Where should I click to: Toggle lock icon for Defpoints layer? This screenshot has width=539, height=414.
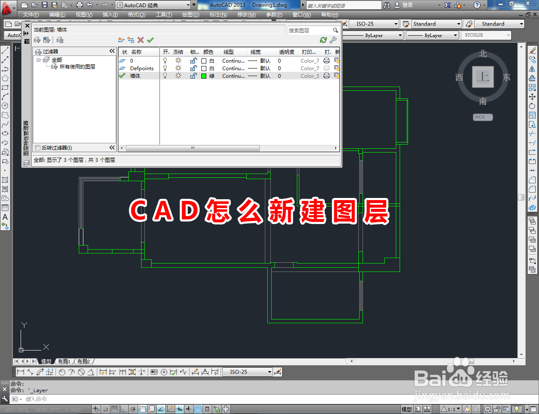194,69
